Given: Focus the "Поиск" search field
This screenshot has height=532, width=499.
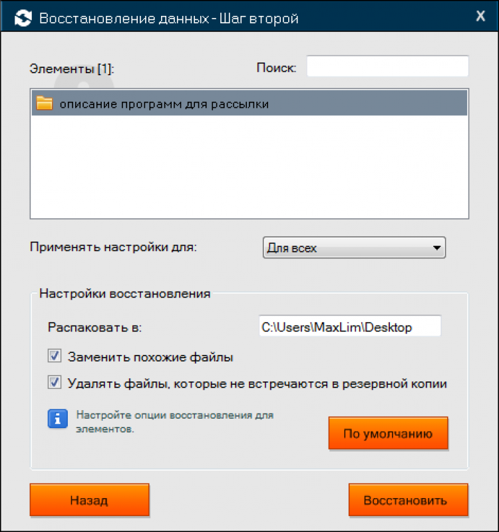Looking at the screenshot, I should [x=387, y=67].
